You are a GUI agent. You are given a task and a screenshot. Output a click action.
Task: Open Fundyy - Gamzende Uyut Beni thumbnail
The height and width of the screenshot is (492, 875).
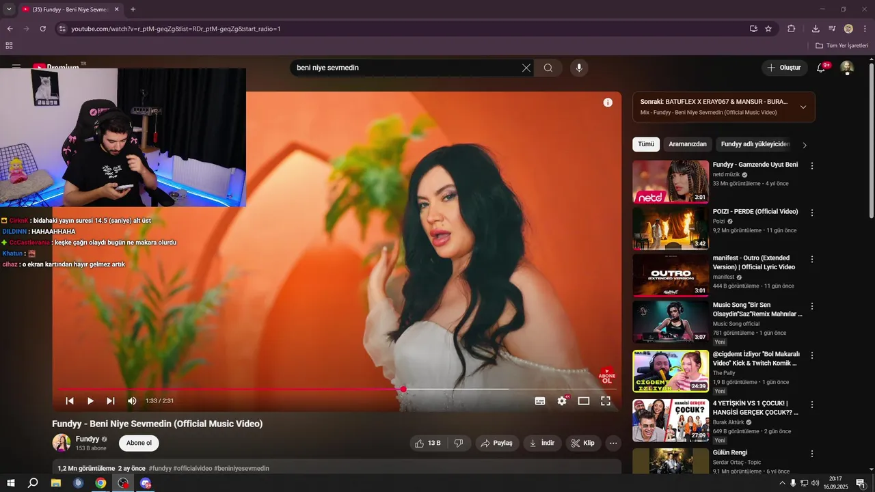[671, 182]
